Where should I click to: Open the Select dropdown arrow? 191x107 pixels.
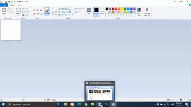click(18, 15)
